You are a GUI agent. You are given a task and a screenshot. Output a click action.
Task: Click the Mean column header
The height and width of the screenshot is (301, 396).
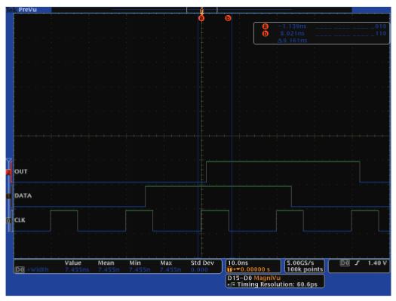106,263
